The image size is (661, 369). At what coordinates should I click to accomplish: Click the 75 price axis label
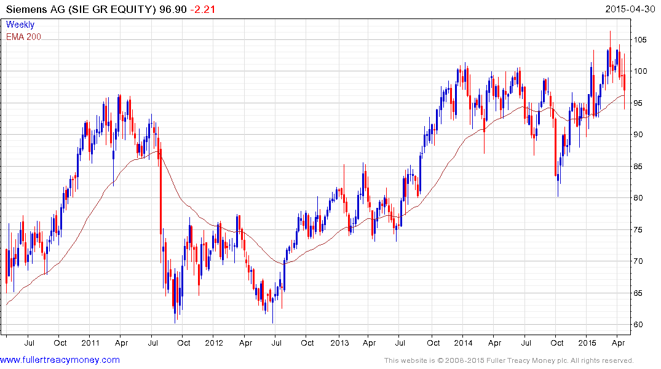[638, 230]
